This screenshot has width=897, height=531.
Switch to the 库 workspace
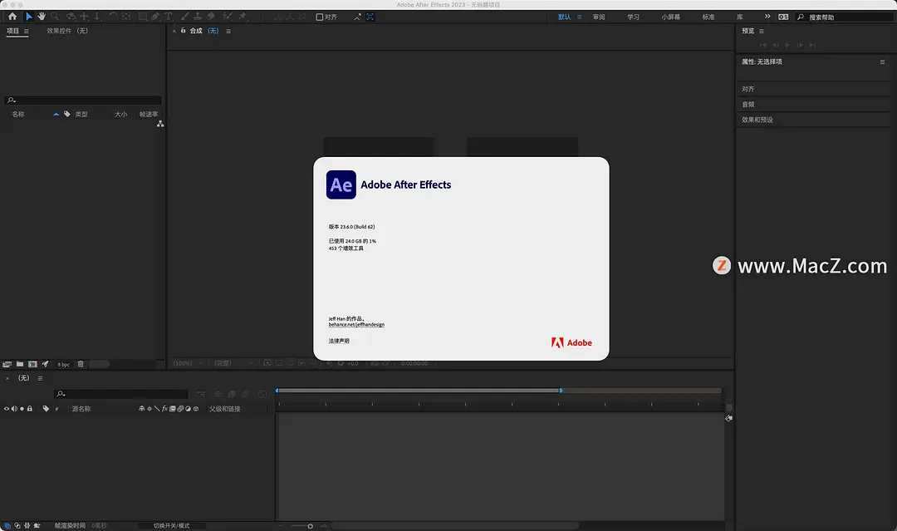pyautogui.click(x=740, y=17)
